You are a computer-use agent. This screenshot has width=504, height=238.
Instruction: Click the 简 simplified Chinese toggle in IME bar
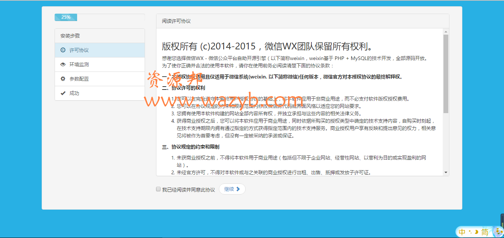[x=485, y=232]
